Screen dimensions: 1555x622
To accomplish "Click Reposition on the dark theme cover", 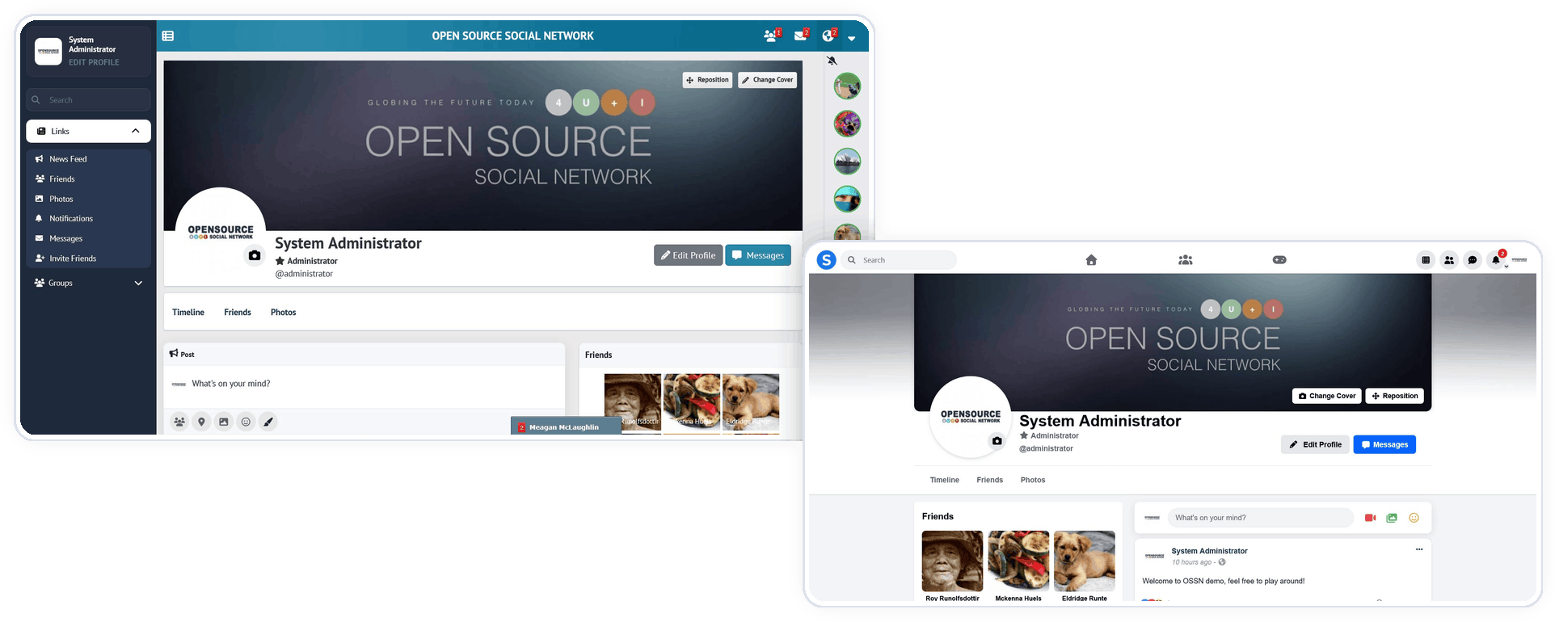I will pos(708,80).
